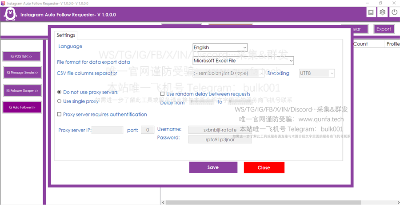Screen dimensions: 400x205
Task: Switch to the Settings tab
Action: (66, 35)
